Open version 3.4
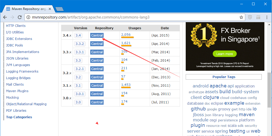Screen dimensions: 272x136 coord(78,36)
